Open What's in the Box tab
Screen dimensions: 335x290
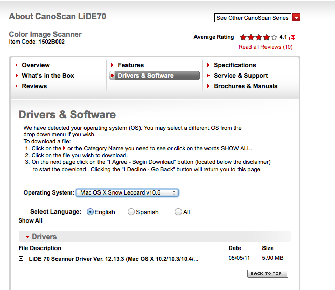pyautogui.click(x=48, y=75)
